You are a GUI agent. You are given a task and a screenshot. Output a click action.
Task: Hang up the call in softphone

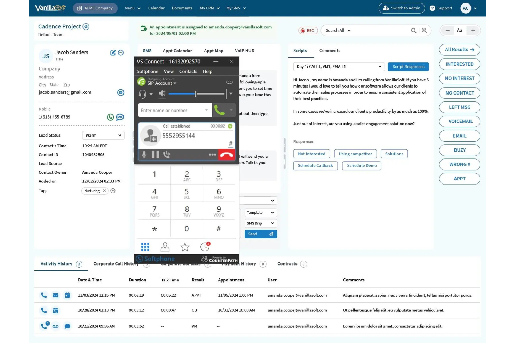coord(227,155)
